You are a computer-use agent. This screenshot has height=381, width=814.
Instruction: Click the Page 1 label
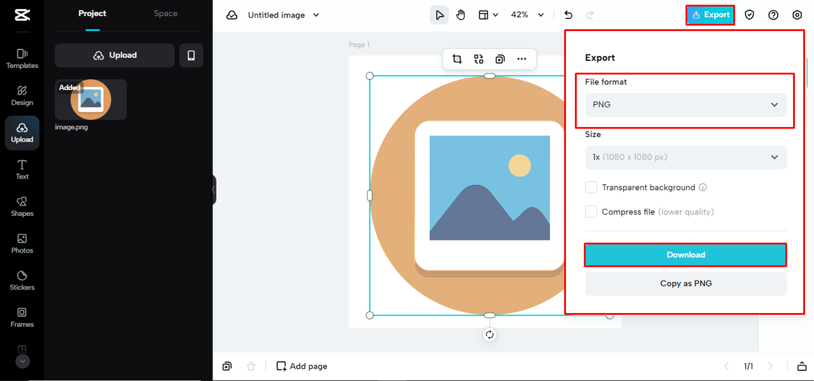click(359, 44)
